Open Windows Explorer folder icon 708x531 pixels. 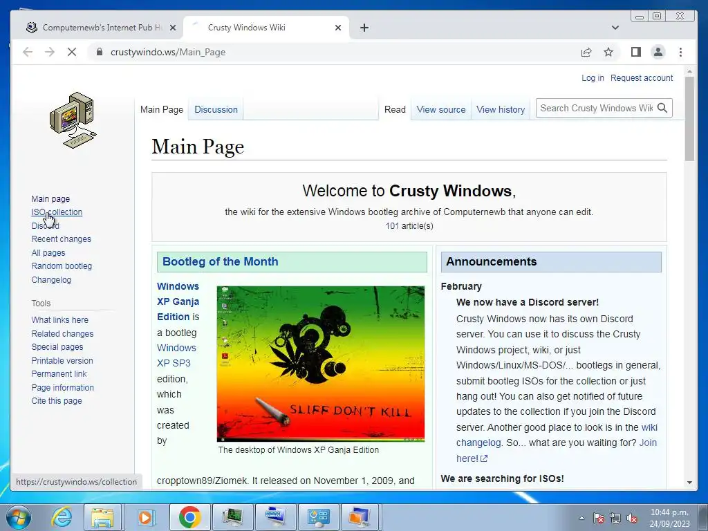tap(102, 517)
